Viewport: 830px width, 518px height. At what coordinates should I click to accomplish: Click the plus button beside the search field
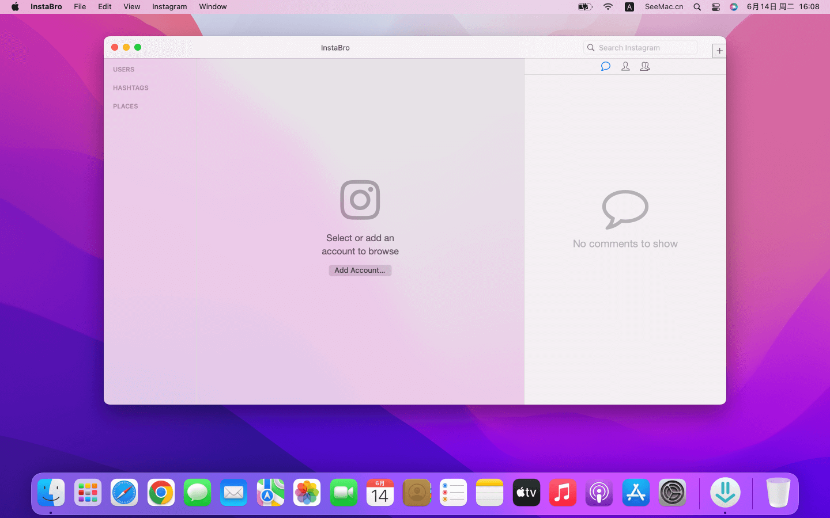point(719,51)
